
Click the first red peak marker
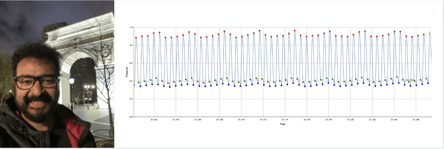(x=136, y=38)
